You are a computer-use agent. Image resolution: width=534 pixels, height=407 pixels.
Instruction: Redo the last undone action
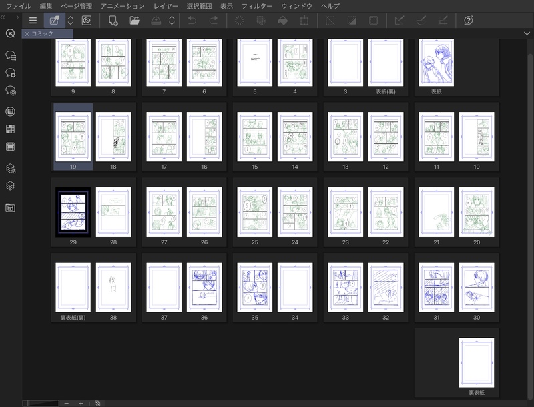(x=214, y=21)
